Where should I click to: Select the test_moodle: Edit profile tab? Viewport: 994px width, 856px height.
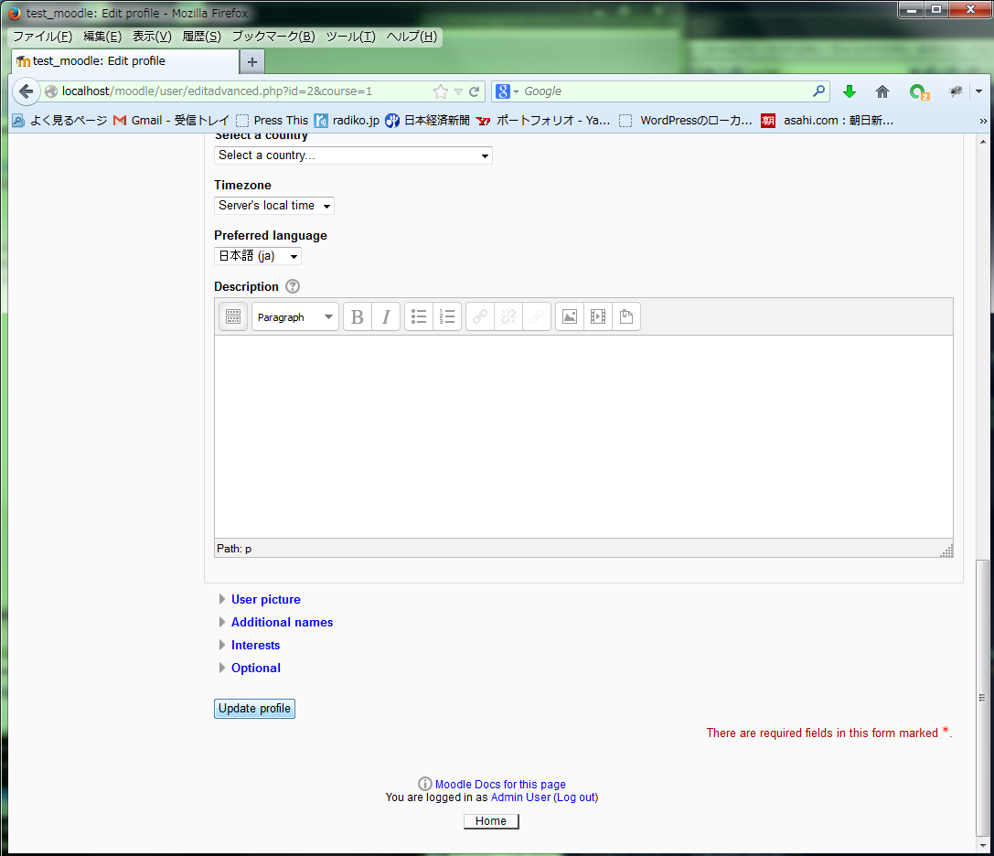click(x=125, y=61)
